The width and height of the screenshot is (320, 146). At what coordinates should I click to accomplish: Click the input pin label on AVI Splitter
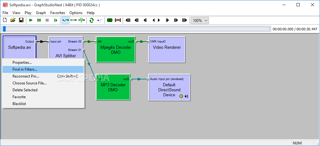click(56, 42)
